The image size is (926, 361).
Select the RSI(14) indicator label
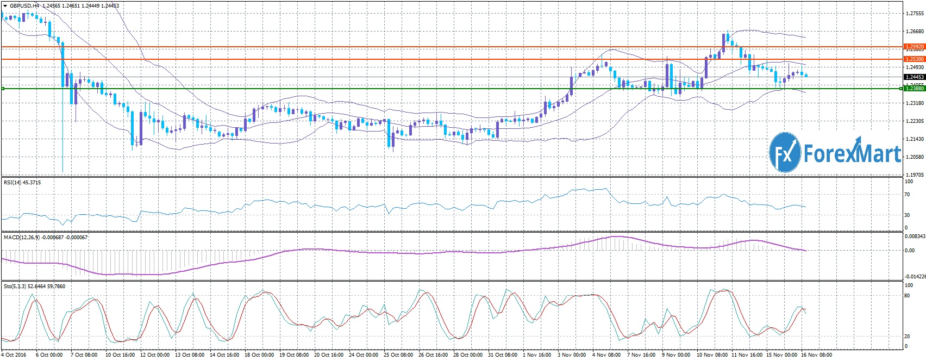point(22,183)
